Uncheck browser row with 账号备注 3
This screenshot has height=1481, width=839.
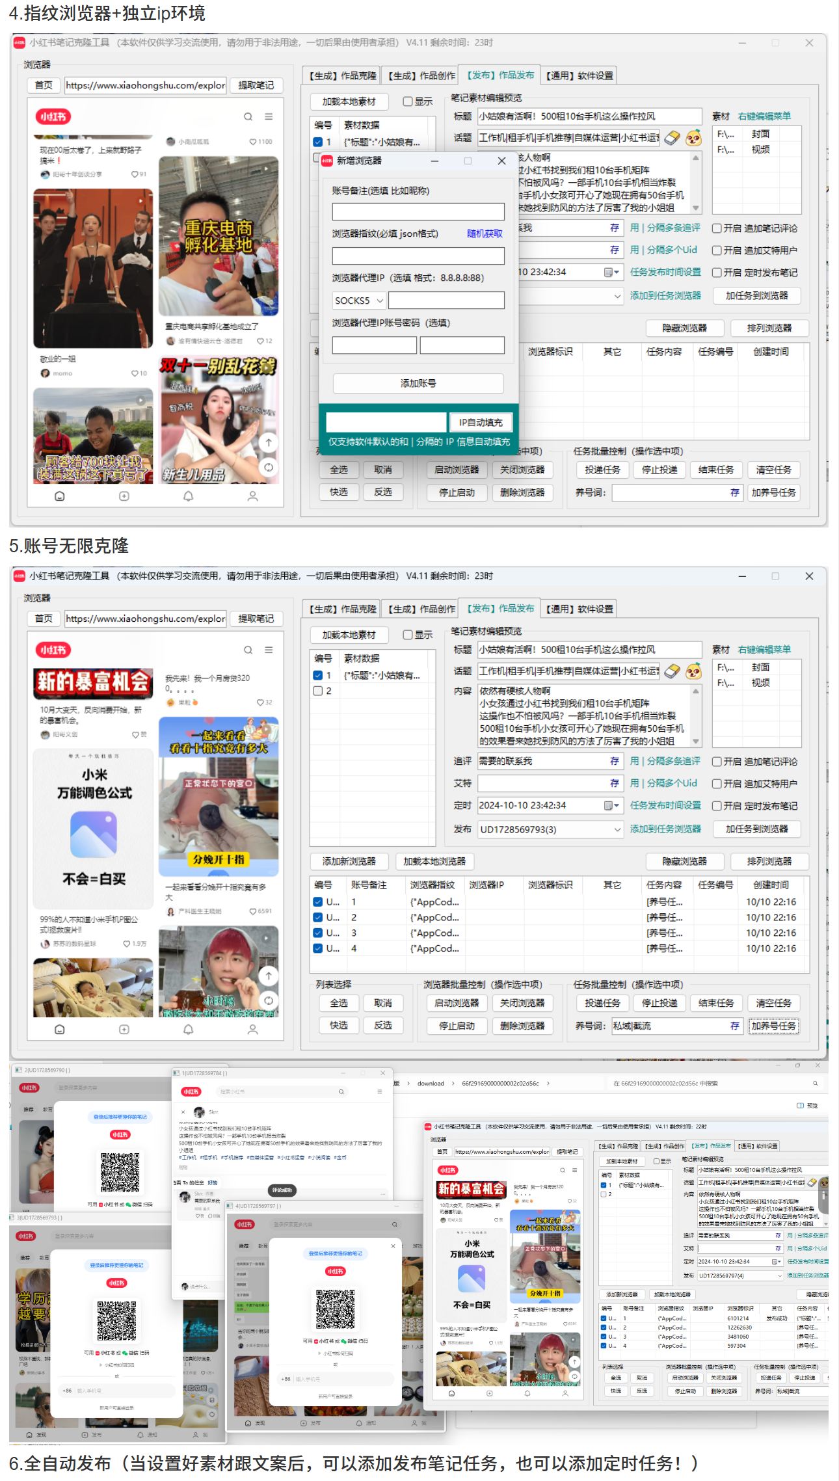coord(318,933)
